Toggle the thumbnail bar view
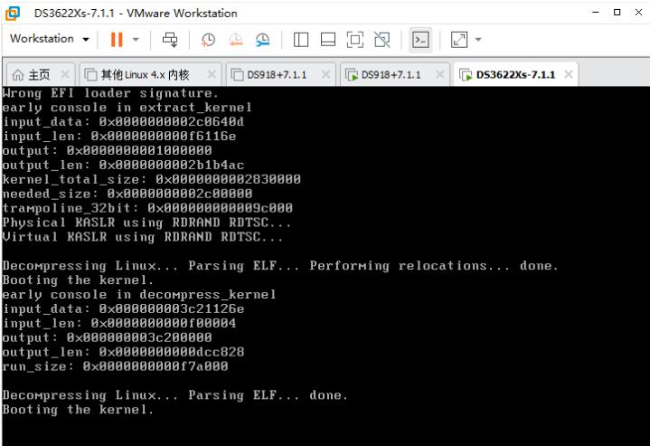The image size is (650, 446). [328, 40]
